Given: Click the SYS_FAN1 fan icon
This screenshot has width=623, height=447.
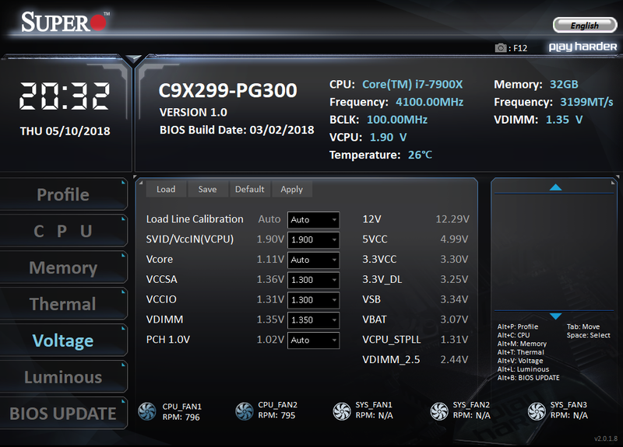Looking at the screenshot, I should [x=342, y=411].
